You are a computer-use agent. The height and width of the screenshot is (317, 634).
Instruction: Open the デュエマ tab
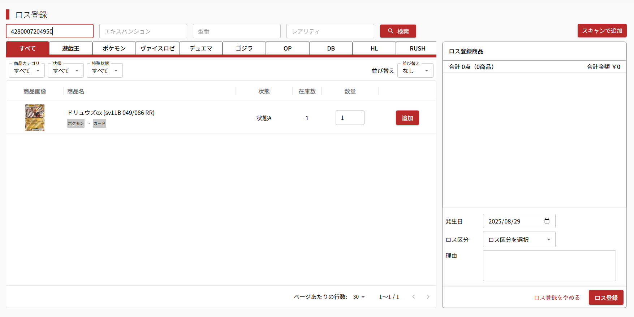[201, 48]
